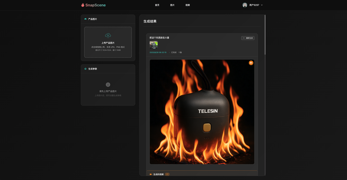Image resolution: width=347 pixels, height=180 pixels.
Task: Go to the 图片 images menu item
Action: [172, 5]
